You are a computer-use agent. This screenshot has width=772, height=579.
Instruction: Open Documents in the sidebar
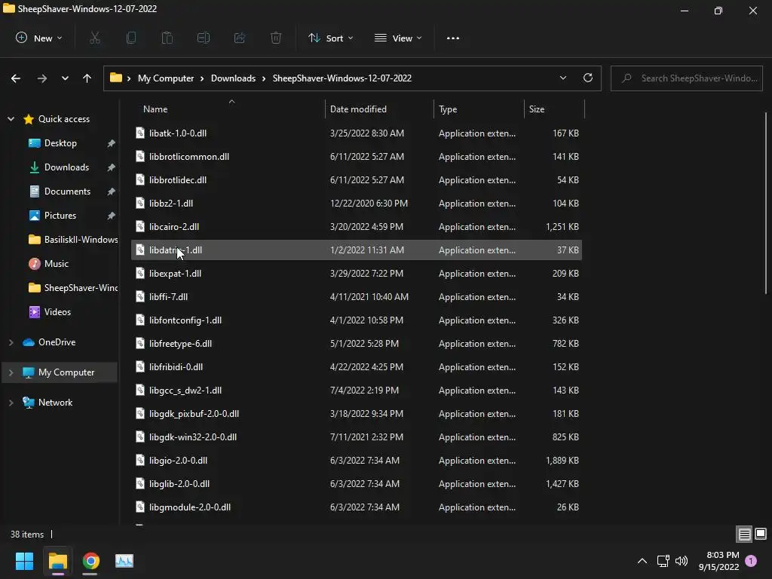(x=67, y=191)
